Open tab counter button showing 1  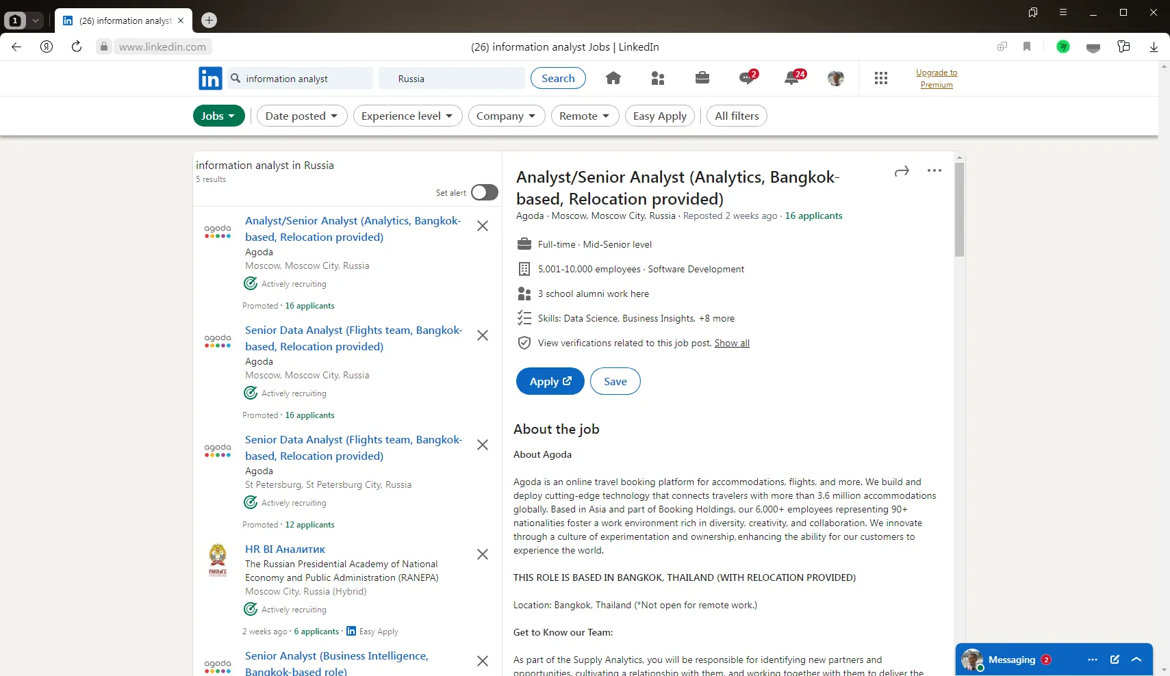click(x=15, y=21)
